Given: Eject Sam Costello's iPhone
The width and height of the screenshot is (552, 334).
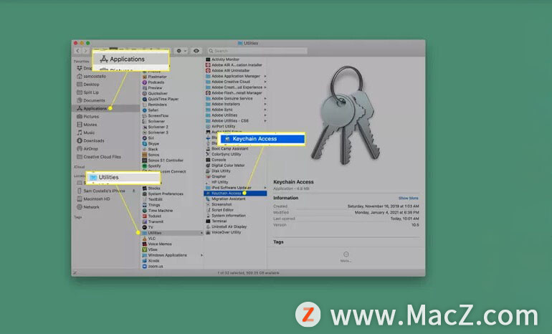Looking at the screenshot, I should tap(134, 191).
